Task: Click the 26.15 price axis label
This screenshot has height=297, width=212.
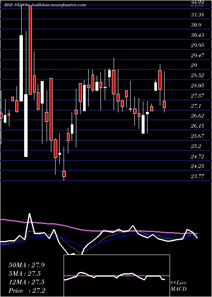Action: [x=198, y=126]
